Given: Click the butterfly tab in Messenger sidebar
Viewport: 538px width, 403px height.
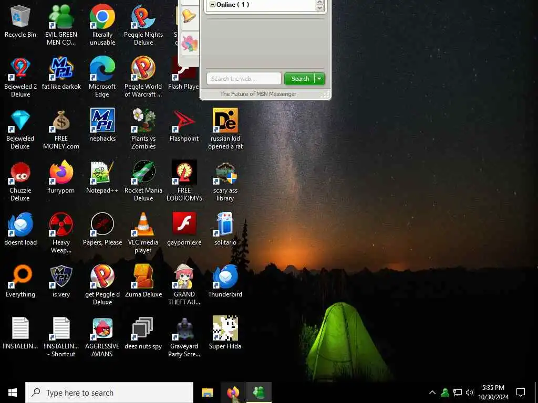Looking at the screenshot, I should point(189,44).
